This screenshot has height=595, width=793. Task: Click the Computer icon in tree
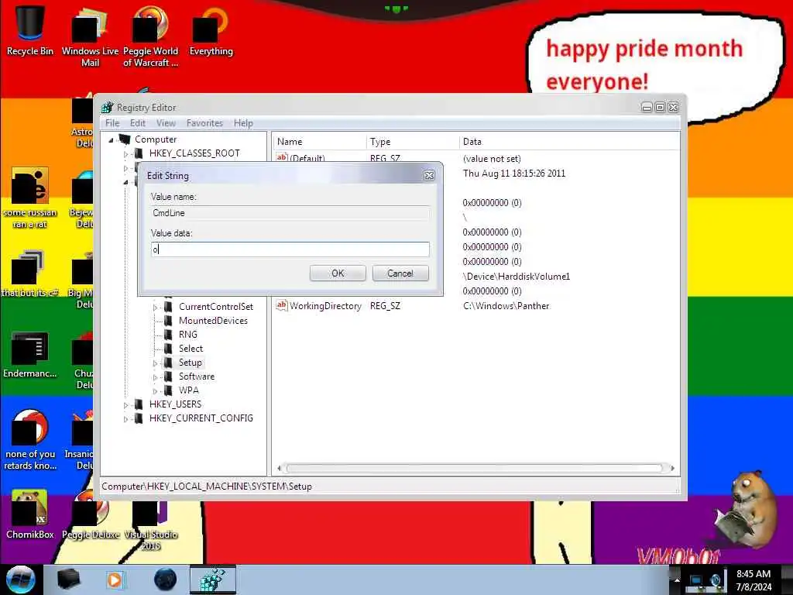(125, 139)
